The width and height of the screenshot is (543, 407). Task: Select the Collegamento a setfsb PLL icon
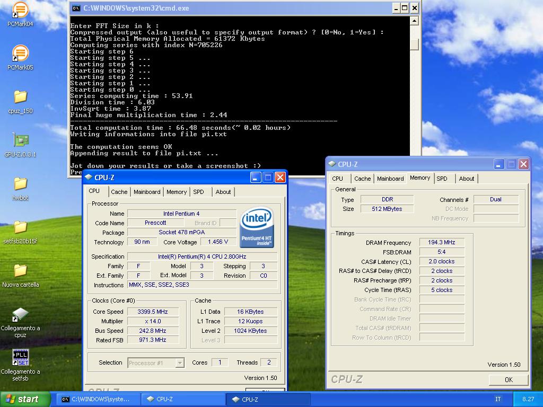click(x=20, y=365)
